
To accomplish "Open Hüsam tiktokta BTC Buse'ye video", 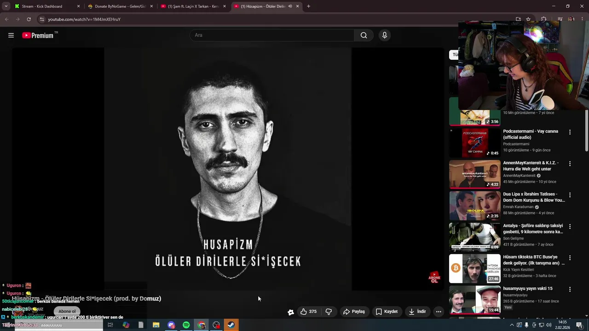I will click(534, 260).
